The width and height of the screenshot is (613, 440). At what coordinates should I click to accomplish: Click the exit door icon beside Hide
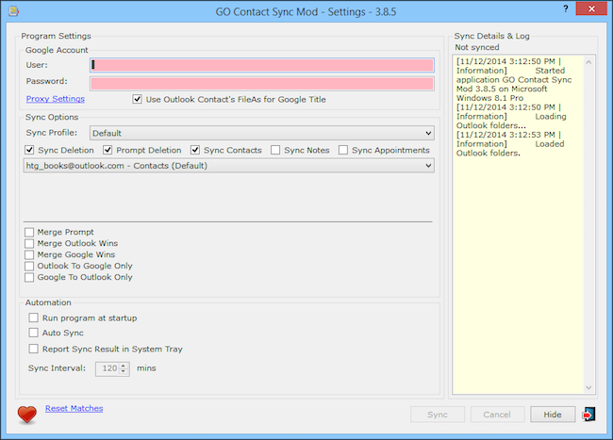coord(588,415)
